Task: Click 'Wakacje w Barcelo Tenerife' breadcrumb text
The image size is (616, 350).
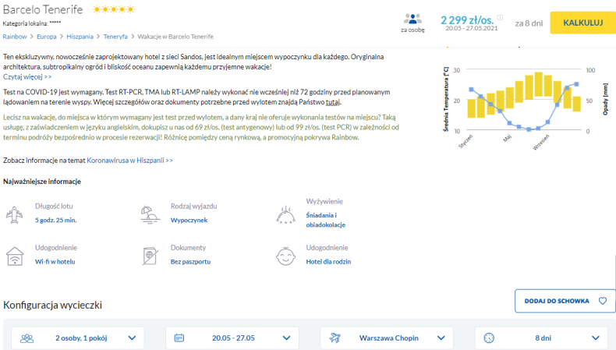Action: point(175,37)
